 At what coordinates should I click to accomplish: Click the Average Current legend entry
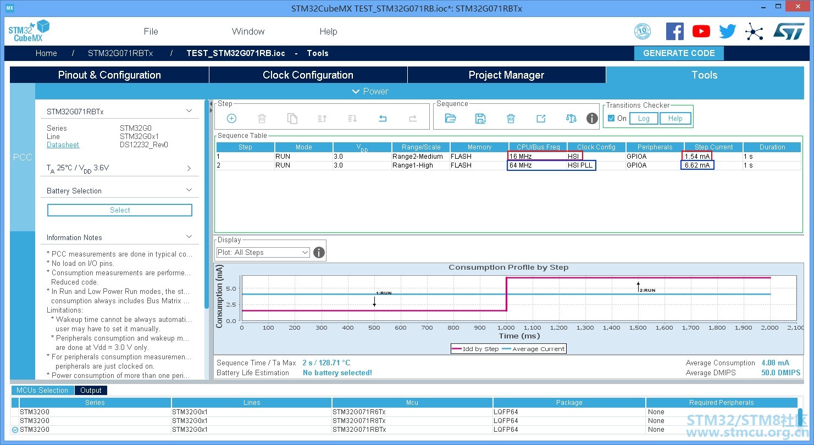click(x=533, y=349)
